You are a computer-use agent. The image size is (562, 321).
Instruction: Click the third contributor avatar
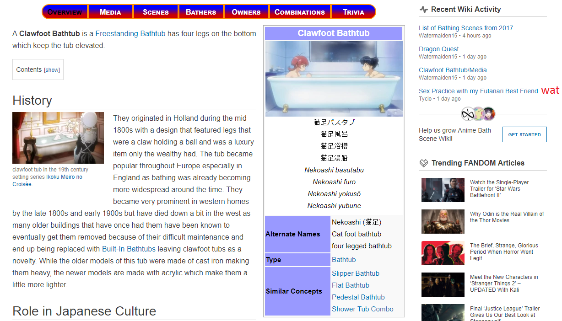coord(489,113)
